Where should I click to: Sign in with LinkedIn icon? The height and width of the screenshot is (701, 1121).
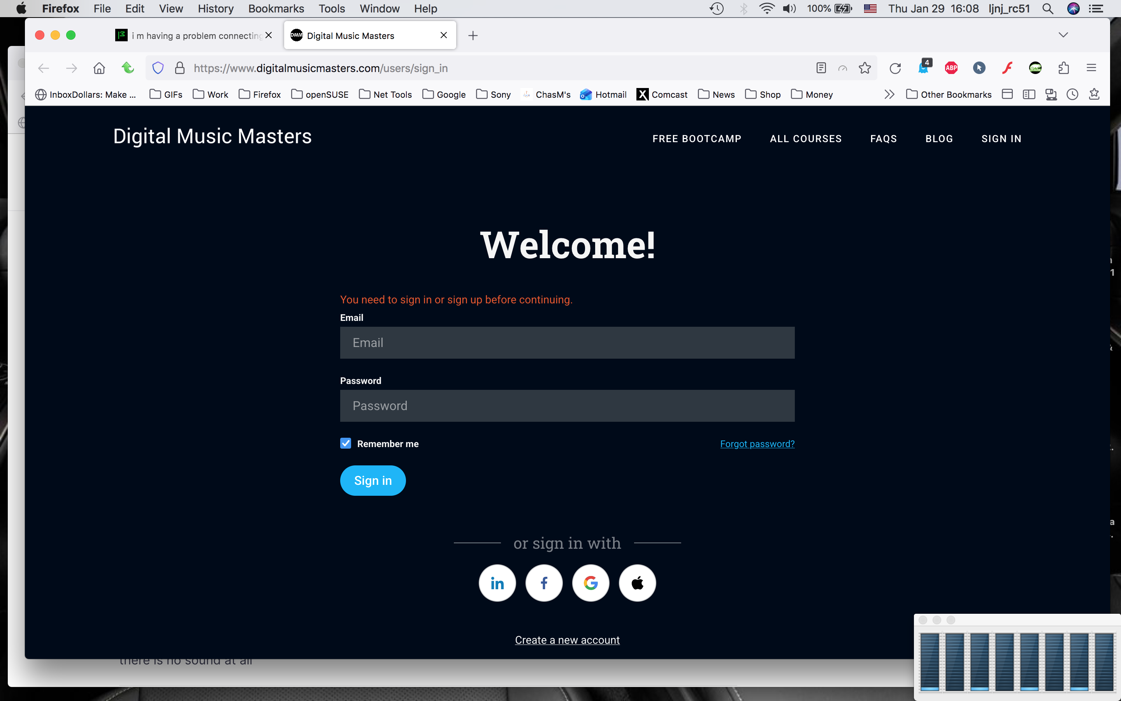pos(497,583)
